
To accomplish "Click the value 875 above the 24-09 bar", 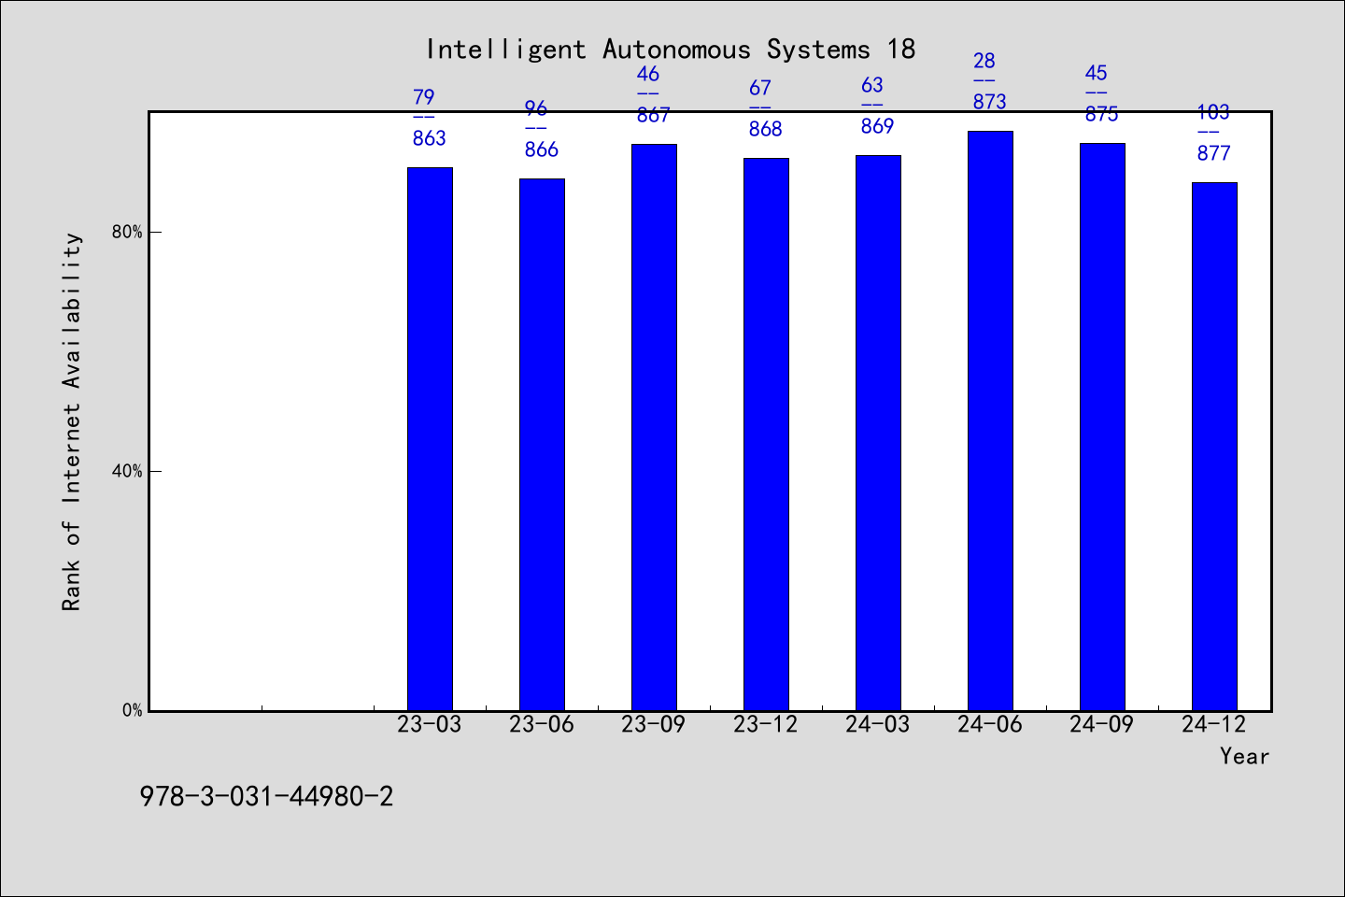I will pos(1102,114).
